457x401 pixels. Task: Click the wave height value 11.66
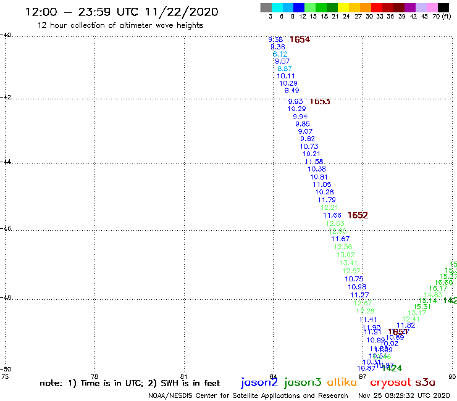coord(332,215)
